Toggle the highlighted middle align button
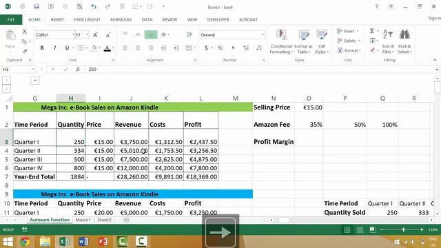 point(151,34)
